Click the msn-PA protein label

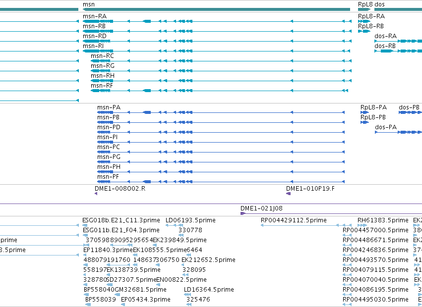click(109, 107)
